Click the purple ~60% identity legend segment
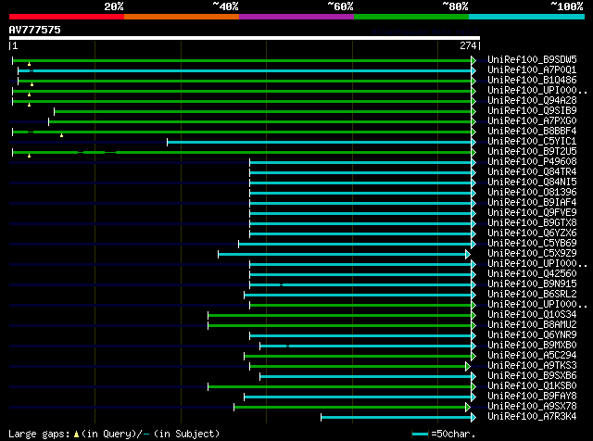 click(x=296, y=17)
